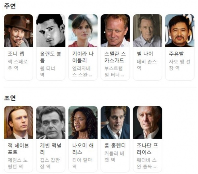198x174 pixels.
Task: Open the 키이라 나이틀리 name link
Action: pos(83,57)
